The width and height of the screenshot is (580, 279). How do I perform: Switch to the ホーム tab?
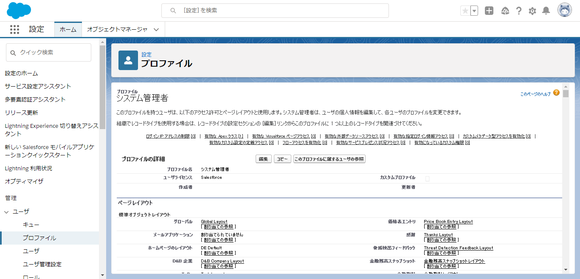point(68,29)
